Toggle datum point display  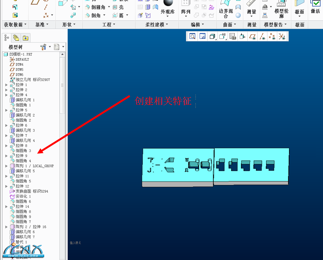tap(272, 36)
